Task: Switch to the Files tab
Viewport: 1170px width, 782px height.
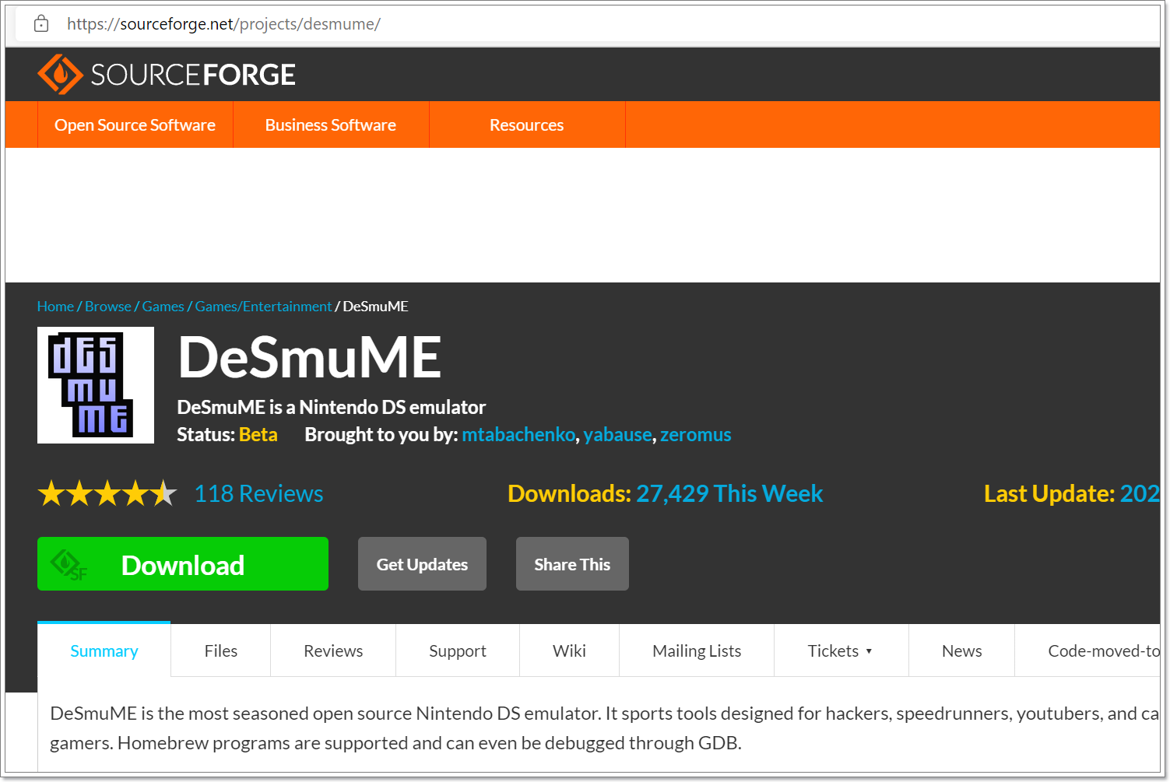Action: pos(221,650)
